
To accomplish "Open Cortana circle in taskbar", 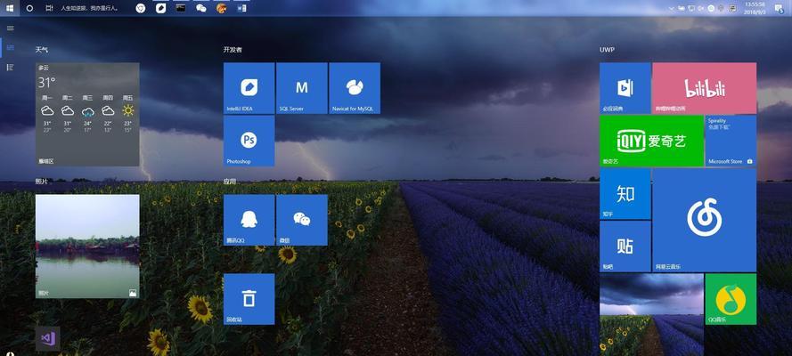I will pos(29,8).
